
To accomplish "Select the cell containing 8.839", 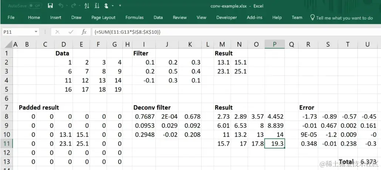I will click(274, 125).
